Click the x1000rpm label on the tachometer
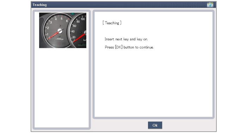This screenshot has height=133, width=247. point(60,39)
